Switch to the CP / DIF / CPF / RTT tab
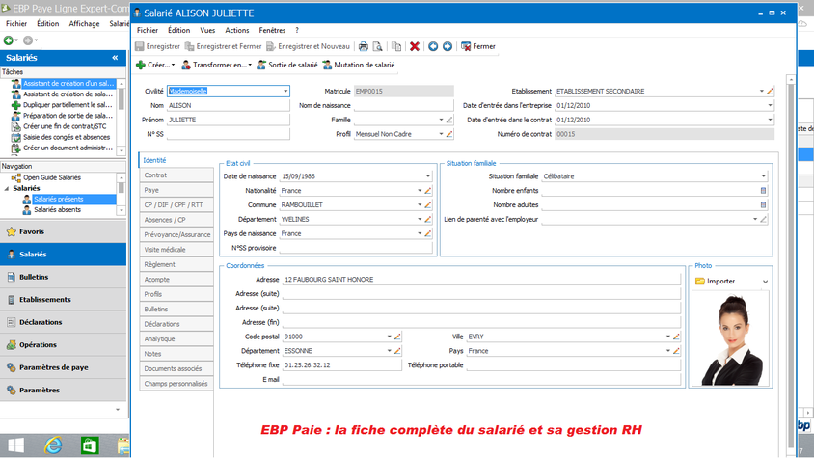 (176, 205)
